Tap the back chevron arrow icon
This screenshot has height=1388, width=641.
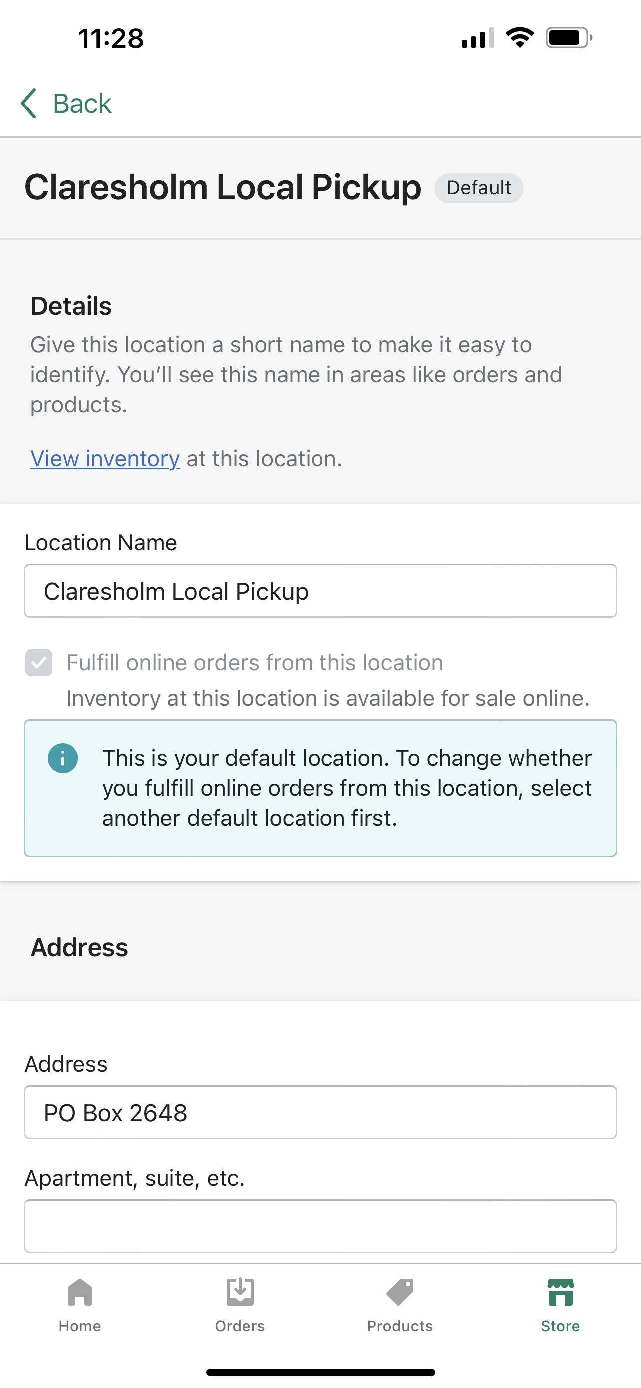coord(29,103)
